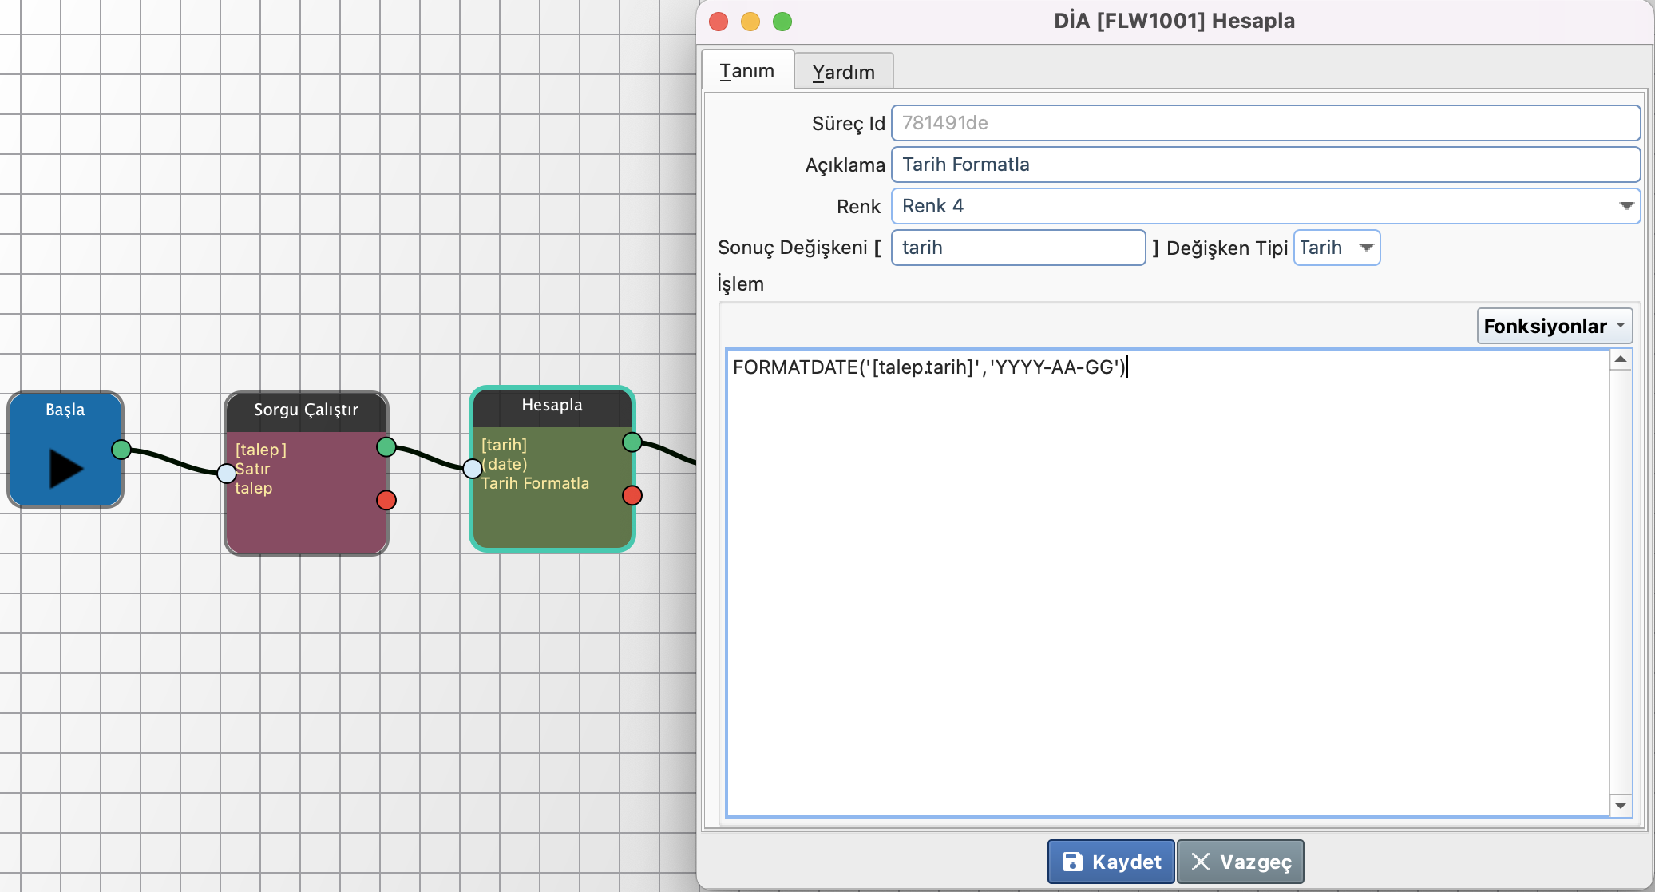Focus the Açıklama text field
This screenshot has height=892, width=1655.
coord(1265,165)
